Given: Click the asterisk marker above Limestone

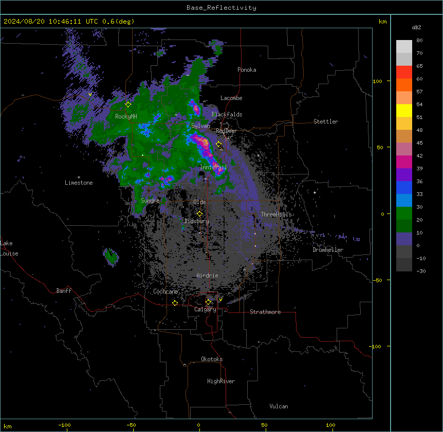Looking at the screenshot, I should (x=79, y=178).
